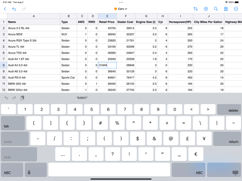Image resolution: width=242 pixels, height=181 pixels.
Task: Select the engine size cell 4.2
Action: (x=146, y=77)
